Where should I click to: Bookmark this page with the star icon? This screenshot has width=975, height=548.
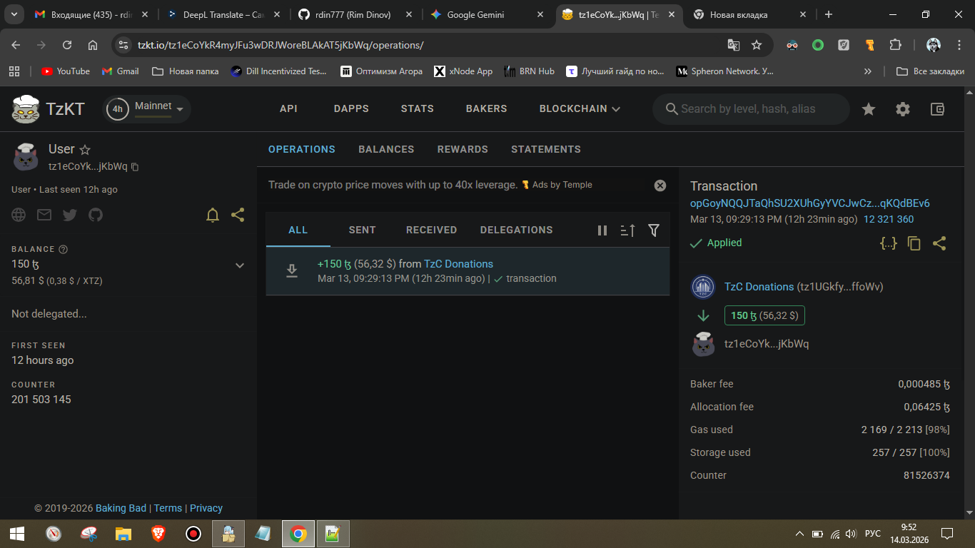coord(757,45)
